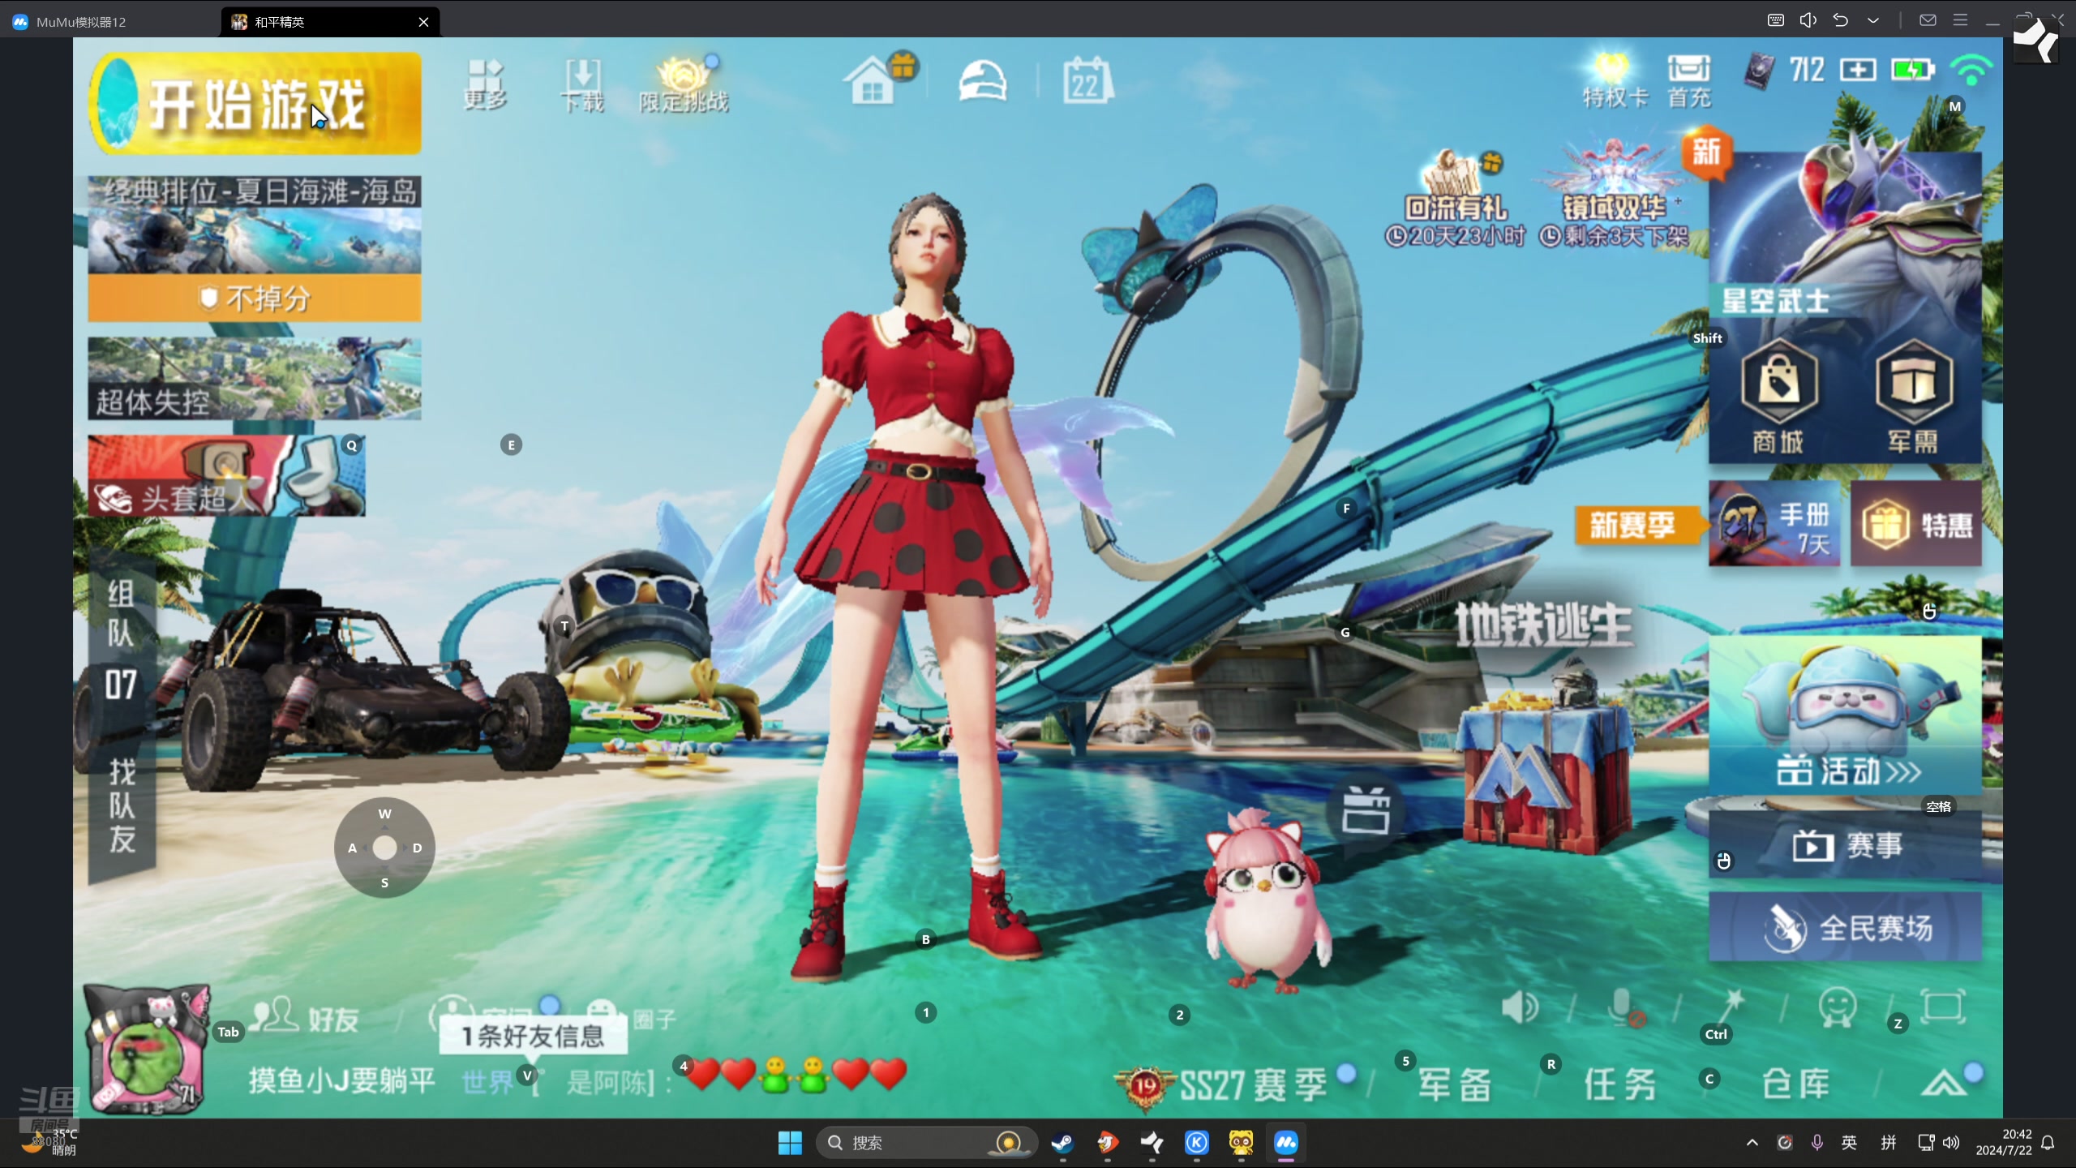
Task: Close the 和平精英 tab
Action: click(423, 22)
